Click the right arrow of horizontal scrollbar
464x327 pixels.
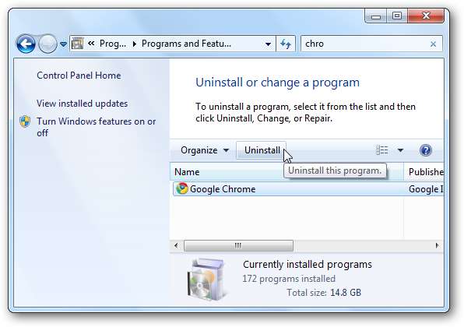point(437,245)
